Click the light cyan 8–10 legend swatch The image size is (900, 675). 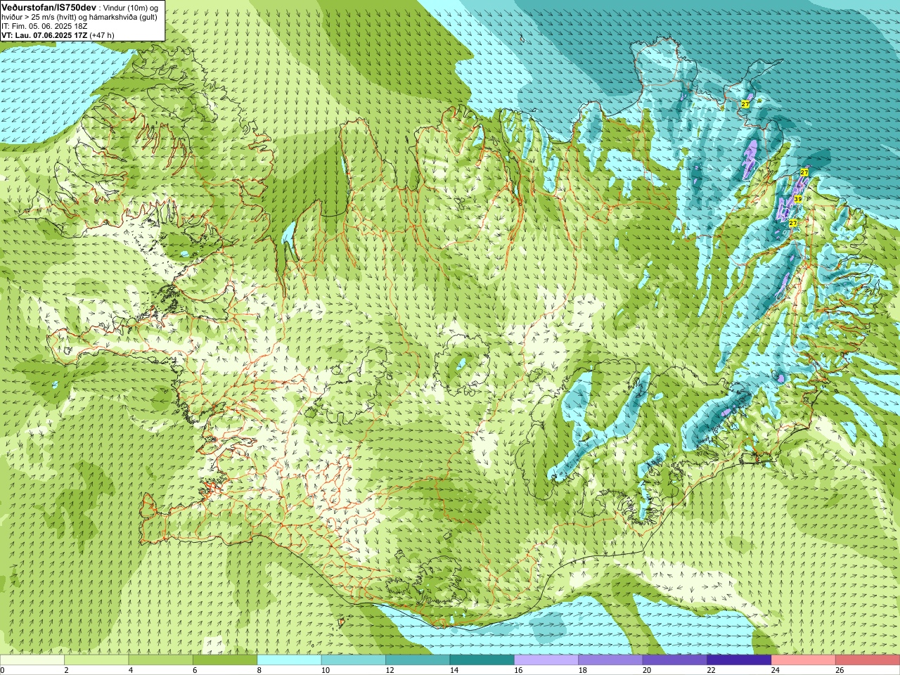coord(289,660)
